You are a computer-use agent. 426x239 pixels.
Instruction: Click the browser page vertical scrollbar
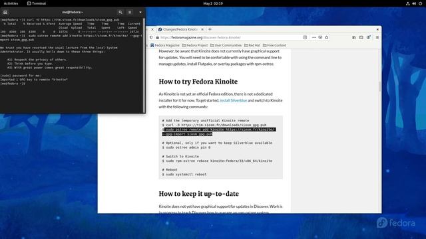[x=380, y=87]
